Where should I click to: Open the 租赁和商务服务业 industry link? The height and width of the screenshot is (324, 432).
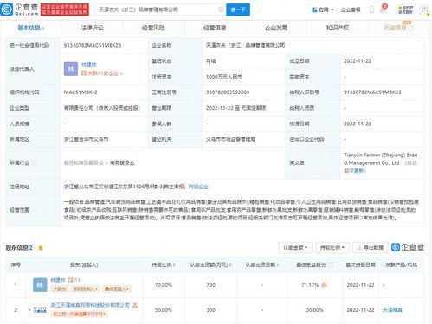tap(84, 163)
